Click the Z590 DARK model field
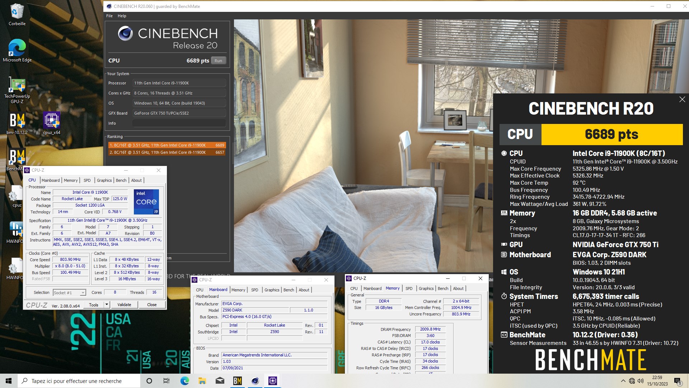Screen dimensions: 689x388 tap(255, 310)
